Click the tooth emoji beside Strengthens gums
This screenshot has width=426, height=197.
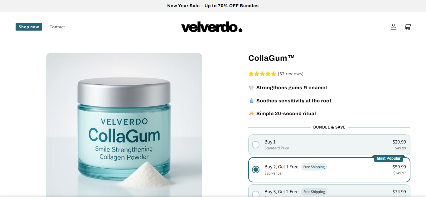coord(251,88)
